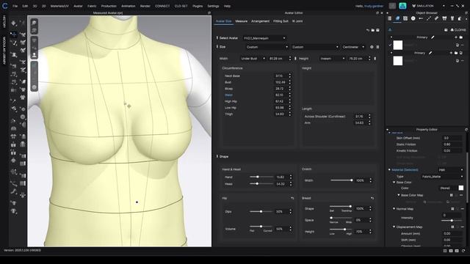The width and height of the screenshot is (470, 264).
Task: Click the Skin Offset value field
Action: pos(452,138)
